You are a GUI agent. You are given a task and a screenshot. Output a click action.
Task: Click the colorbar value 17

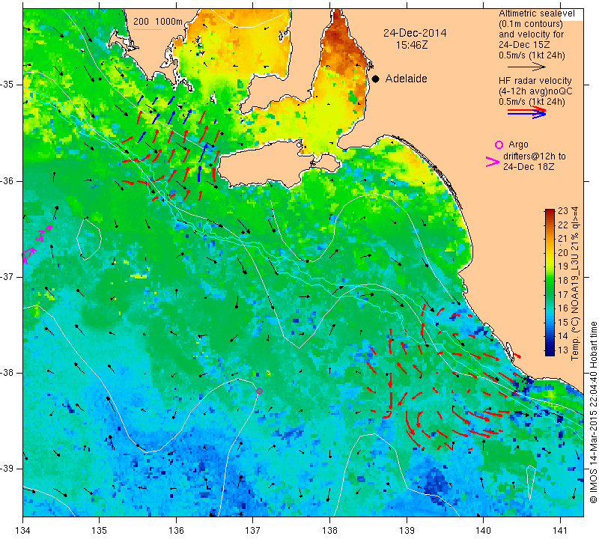click(563, 294)
